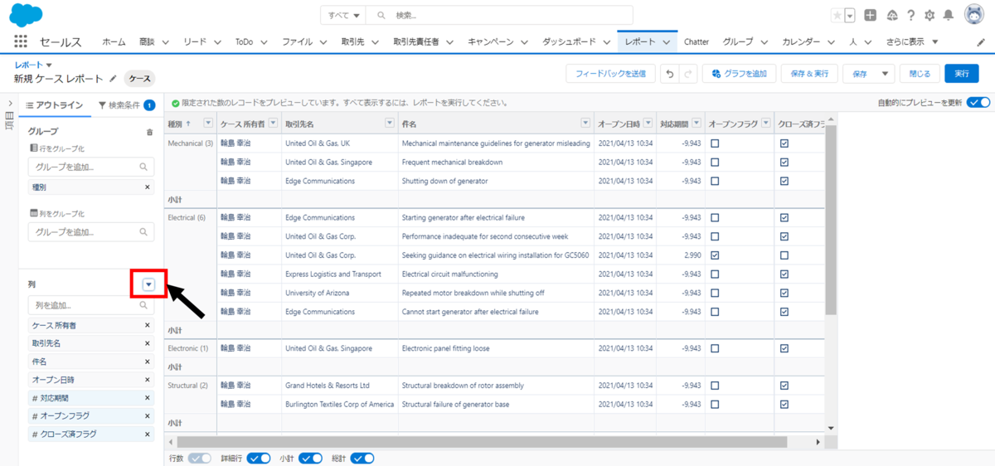Click the 閉じる button
Viewport: 995px width, 466px height.
[920, 74]
